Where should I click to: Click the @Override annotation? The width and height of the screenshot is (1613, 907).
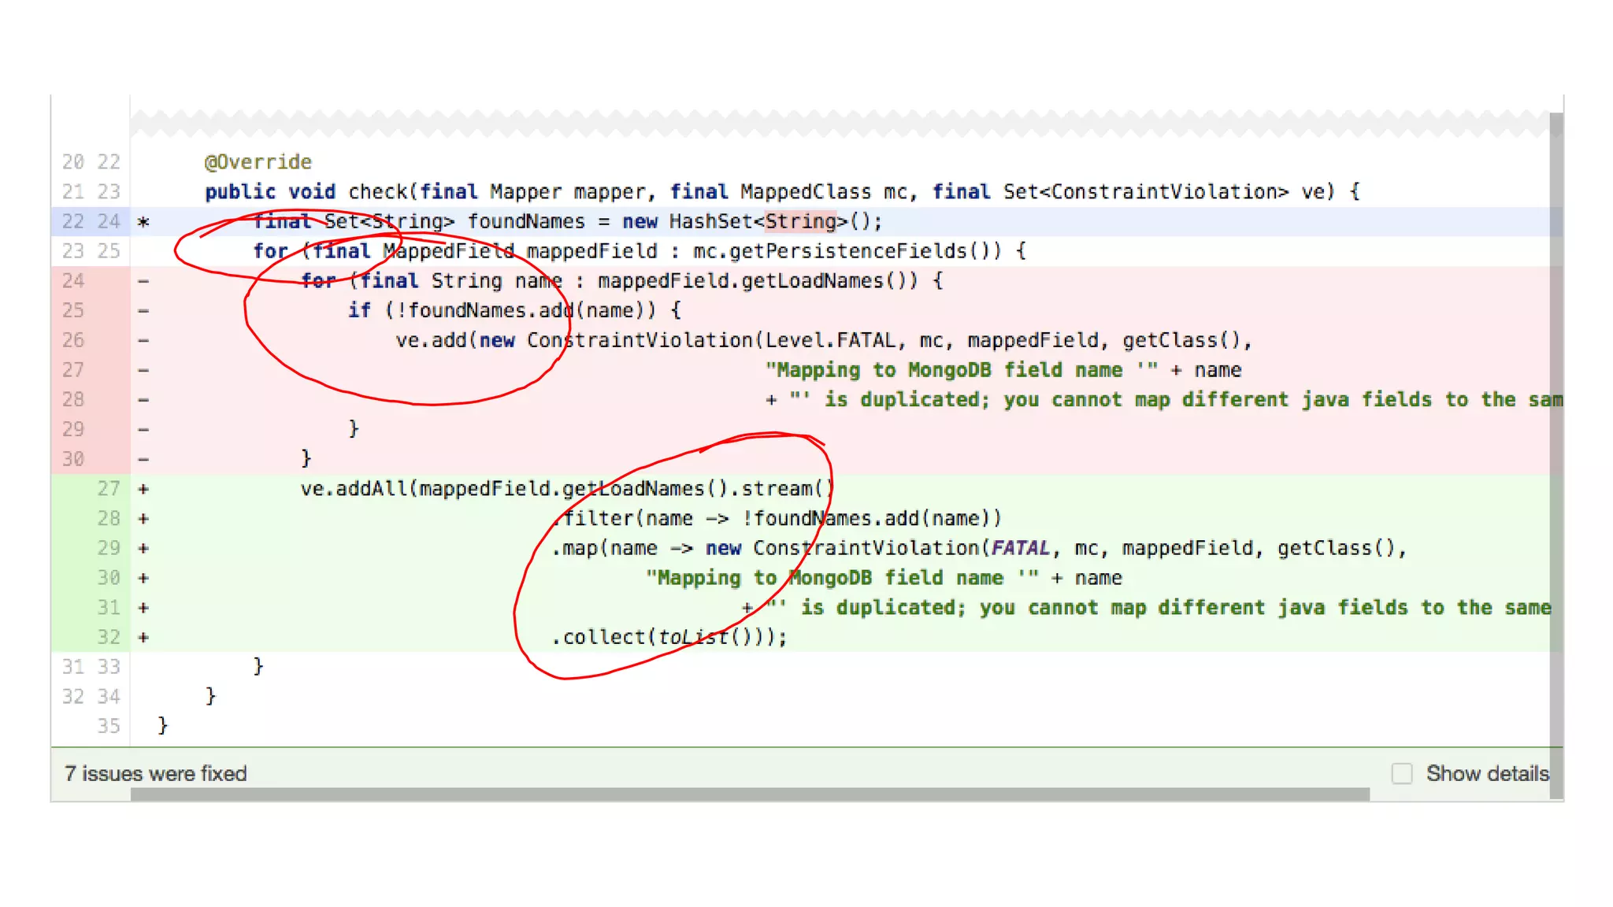[x=258, y=162]
